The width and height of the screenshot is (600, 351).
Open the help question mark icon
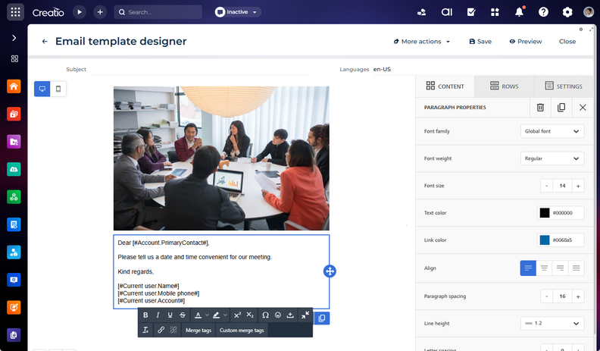(543, 12)
